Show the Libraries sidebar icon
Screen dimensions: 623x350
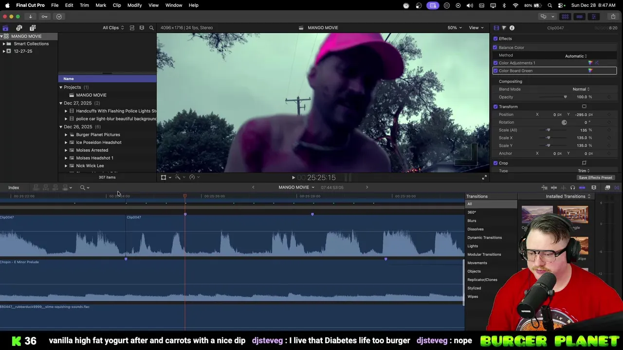point(5,28)
